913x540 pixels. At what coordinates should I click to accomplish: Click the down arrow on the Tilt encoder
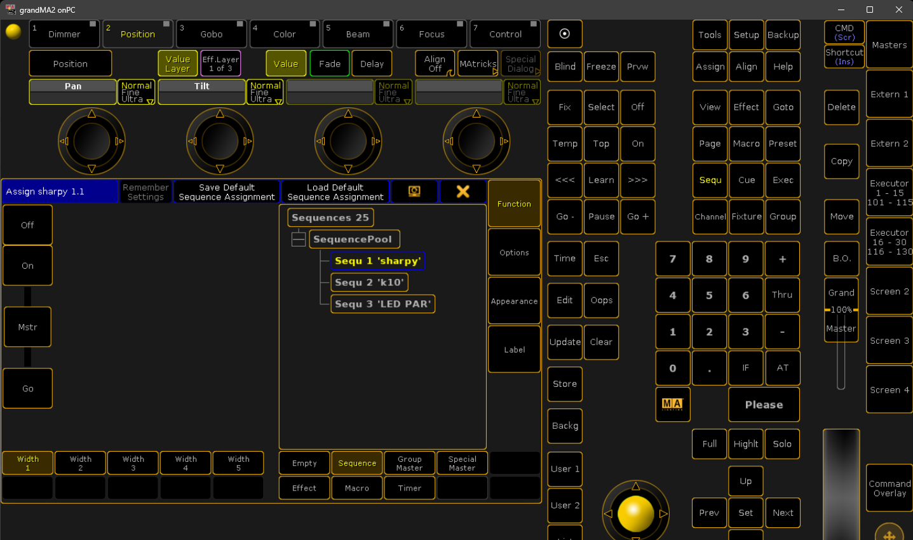tap(220, 168)
